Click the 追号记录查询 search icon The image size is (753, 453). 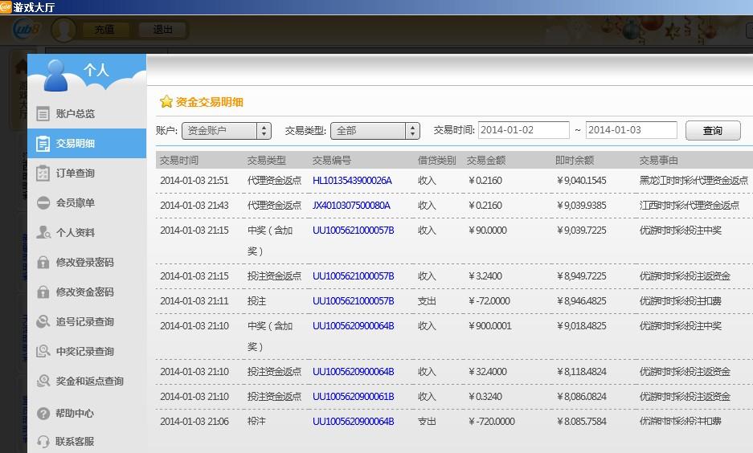click(x=43, y=322)
